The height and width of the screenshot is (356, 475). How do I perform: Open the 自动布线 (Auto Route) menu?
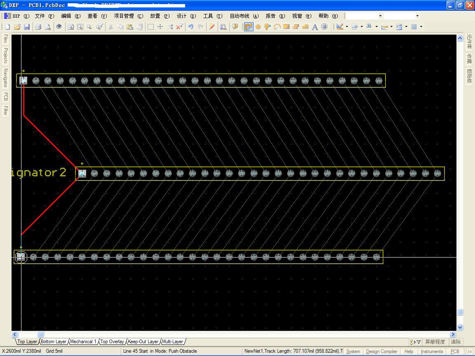click(244, 16)
